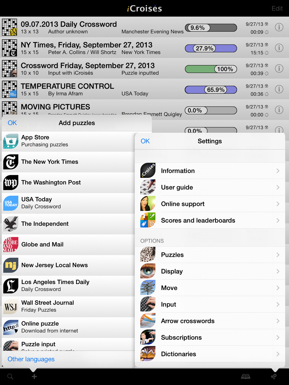Tap the search magnifier icon in bottom bar

coord(10,376)
